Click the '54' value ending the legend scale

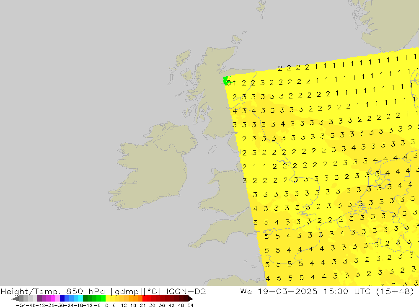190,305
